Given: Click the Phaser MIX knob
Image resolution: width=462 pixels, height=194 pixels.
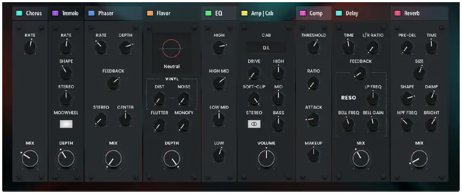Looking at the screenshot, I should point(114,158).
